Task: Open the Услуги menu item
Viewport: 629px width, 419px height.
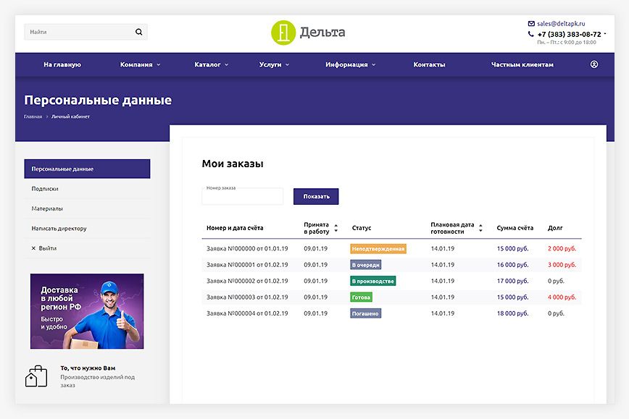Action: [x=270, y=64]
